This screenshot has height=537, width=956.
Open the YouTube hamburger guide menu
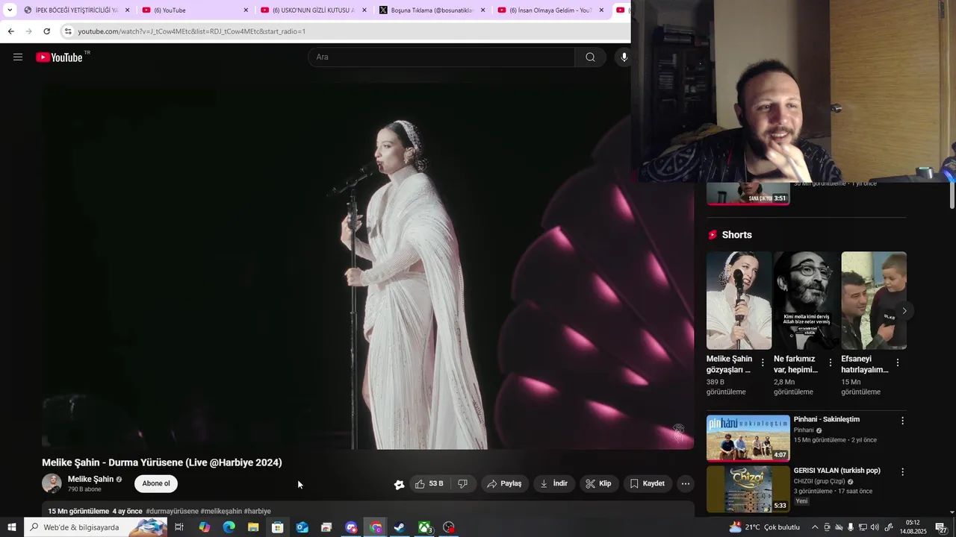tap(18, 57)
